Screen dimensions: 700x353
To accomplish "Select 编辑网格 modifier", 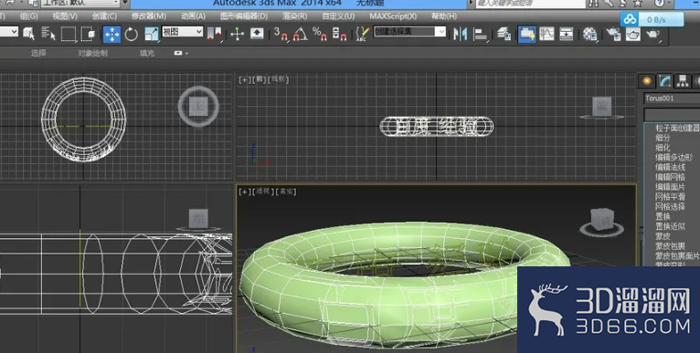I will (x=670, y=177).
